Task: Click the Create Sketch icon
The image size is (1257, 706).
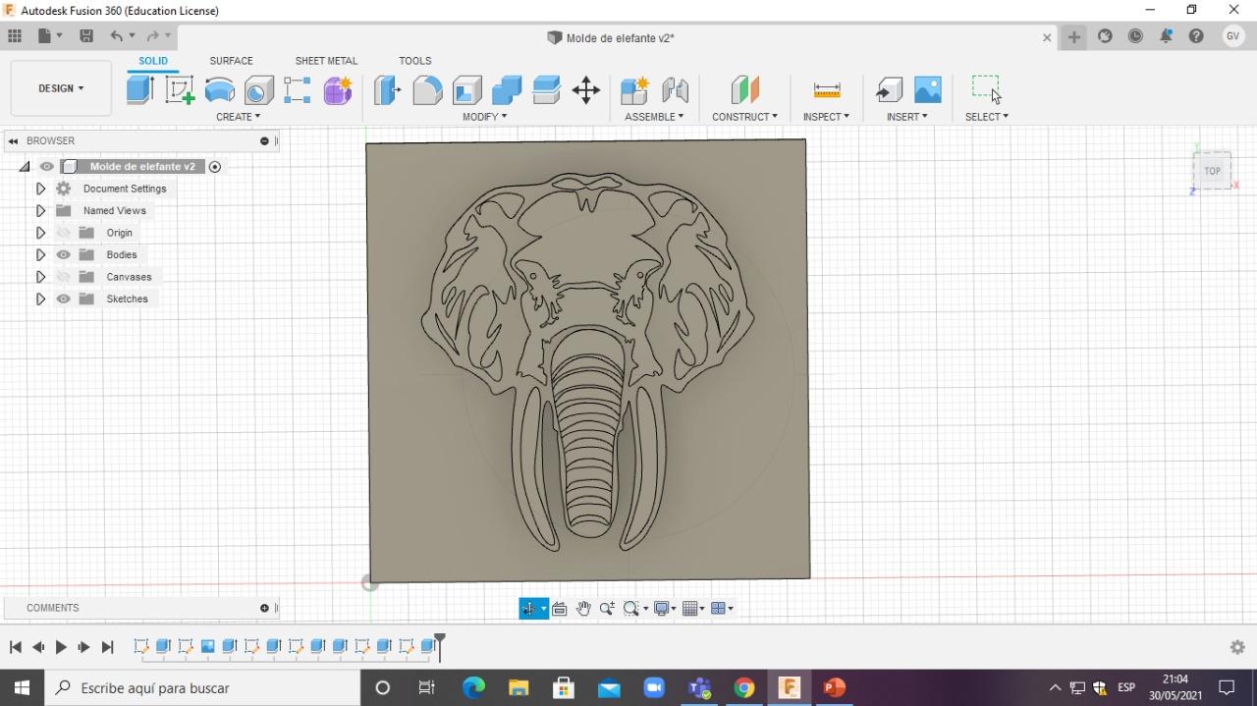Action: (180, 89)
